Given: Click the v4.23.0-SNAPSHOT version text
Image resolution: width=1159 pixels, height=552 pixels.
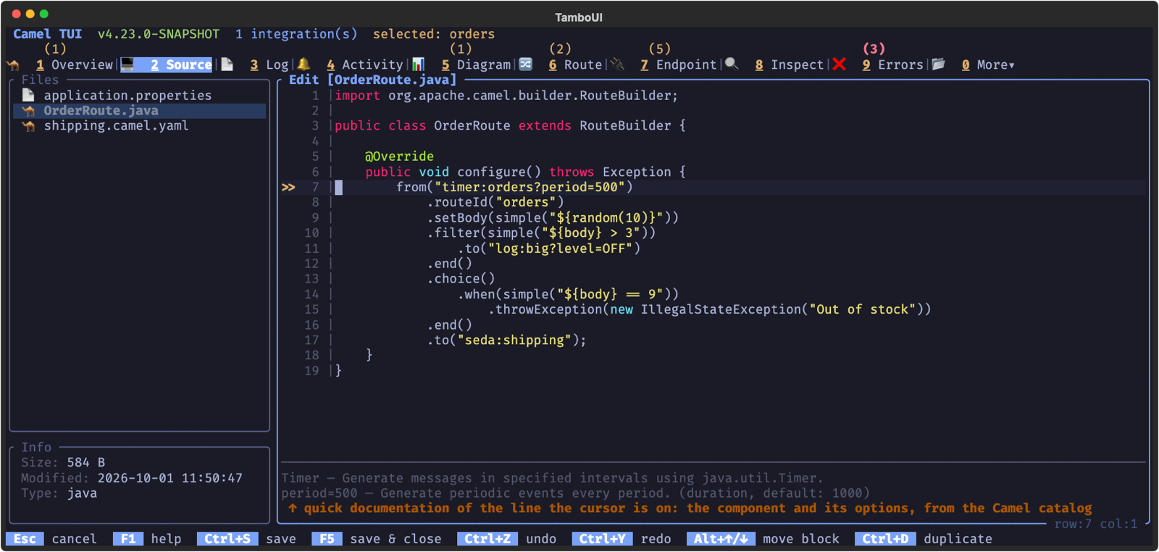Looking at the screenshot, I should click(159, 34).
